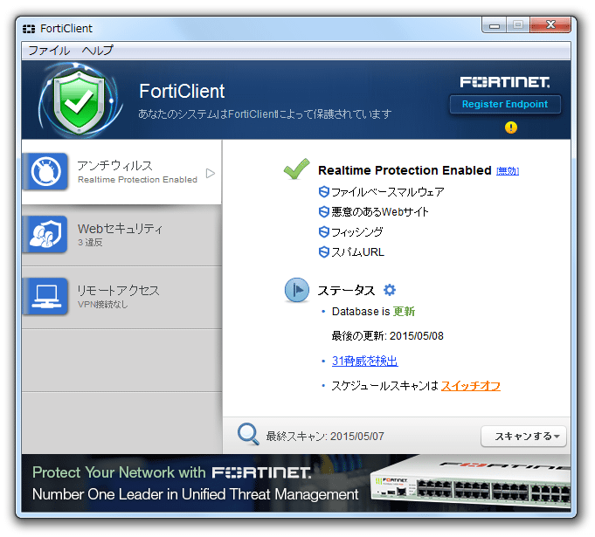Click the VPN接続なし status text
This screenshot has height=537, width=595.
point(102,304)
